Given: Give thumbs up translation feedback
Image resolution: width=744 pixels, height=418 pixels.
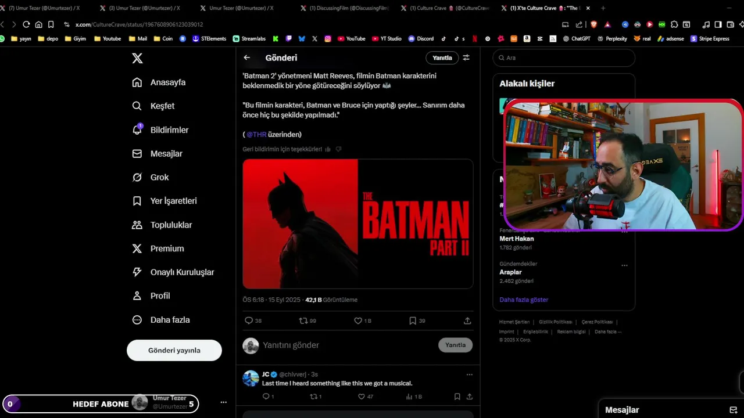Looking at the screenshot, I should click(x=328, y=149).
